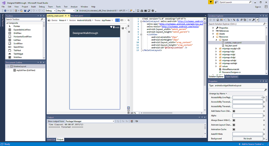Click the Save All toolbar icon
The image size is (269, 146).
(28, 11)
